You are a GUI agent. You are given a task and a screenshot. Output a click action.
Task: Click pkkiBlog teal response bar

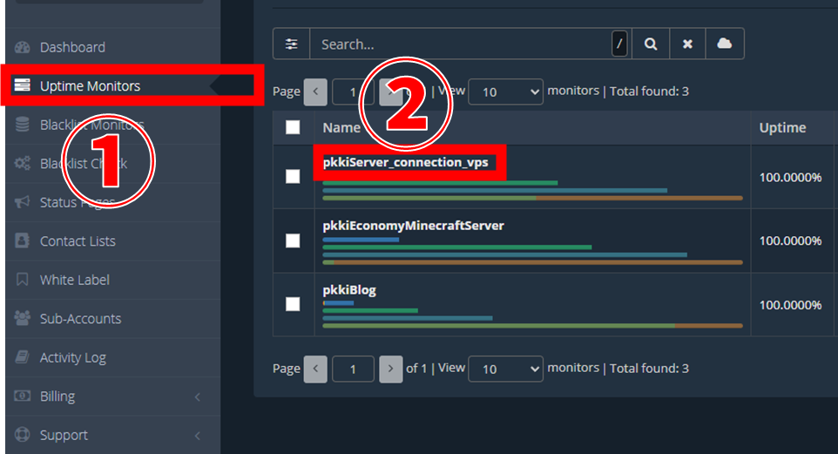click(x=408, y=318)
